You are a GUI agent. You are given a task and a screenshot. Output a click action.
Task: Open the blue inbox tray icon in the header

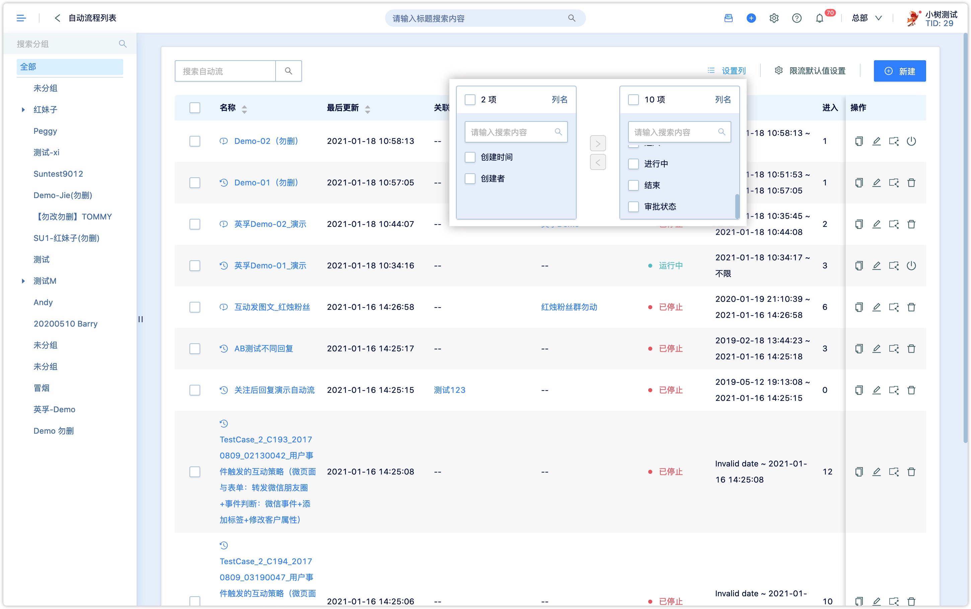coord(729,18)
